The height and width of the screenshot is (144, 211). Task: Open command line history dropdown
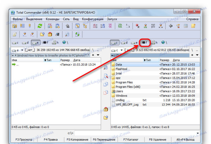[198, 133]
